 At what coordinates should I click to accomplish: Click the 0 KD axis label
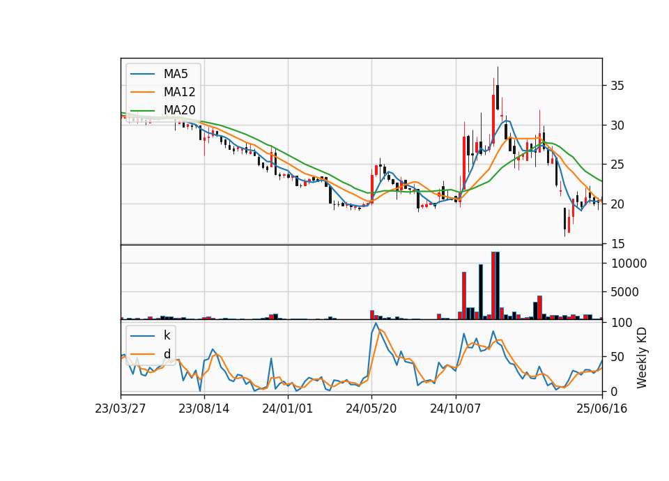click(x=615, y=391)
